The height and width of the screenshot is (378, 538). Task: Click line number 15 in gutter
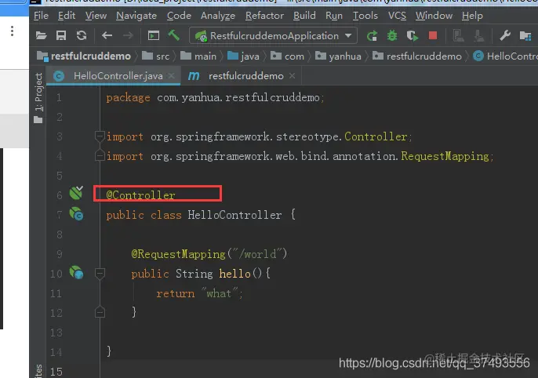pyautogui.click(x=56, y=372)
